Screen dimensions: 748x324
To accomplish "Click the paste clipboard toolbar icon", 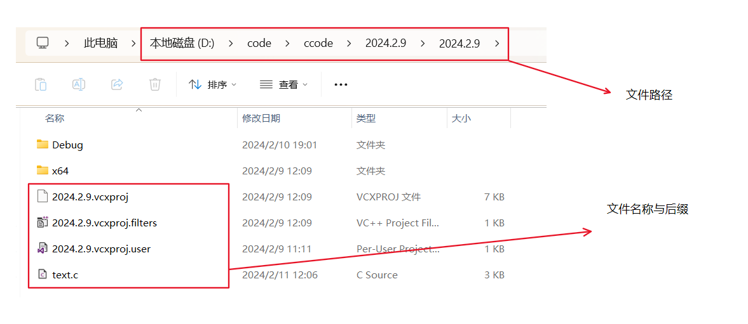I will (41, 85).
